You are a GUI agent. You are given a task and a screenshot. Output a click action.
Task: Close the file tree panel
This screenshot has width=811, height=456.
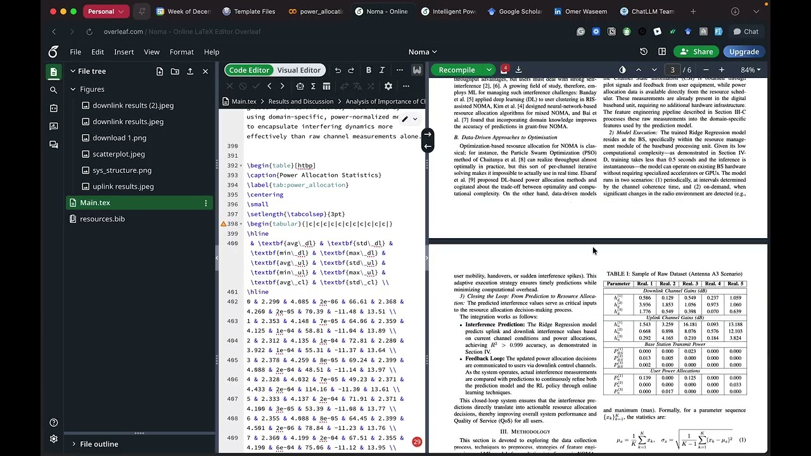[x=205, y=72]
